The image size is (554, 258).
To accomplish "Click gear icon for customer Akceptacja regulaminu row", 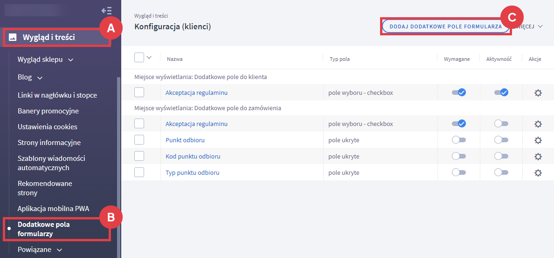I will click(x=538, y=93).
